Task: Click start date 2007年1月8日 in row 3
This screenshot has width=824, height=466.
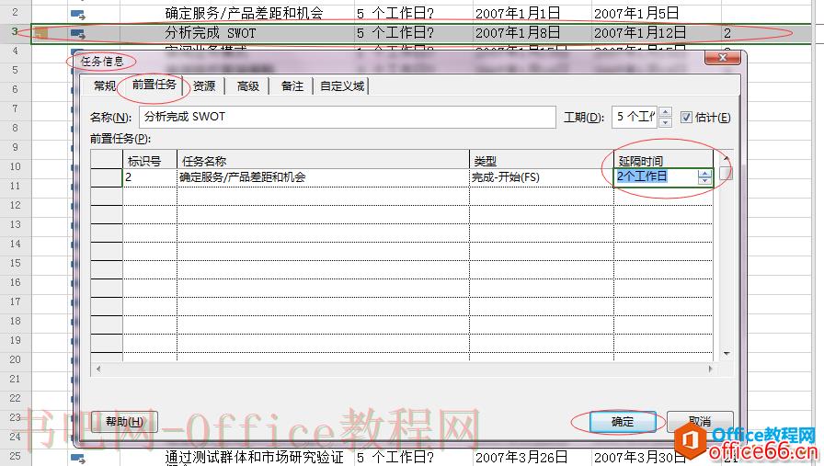Action: 518,33
